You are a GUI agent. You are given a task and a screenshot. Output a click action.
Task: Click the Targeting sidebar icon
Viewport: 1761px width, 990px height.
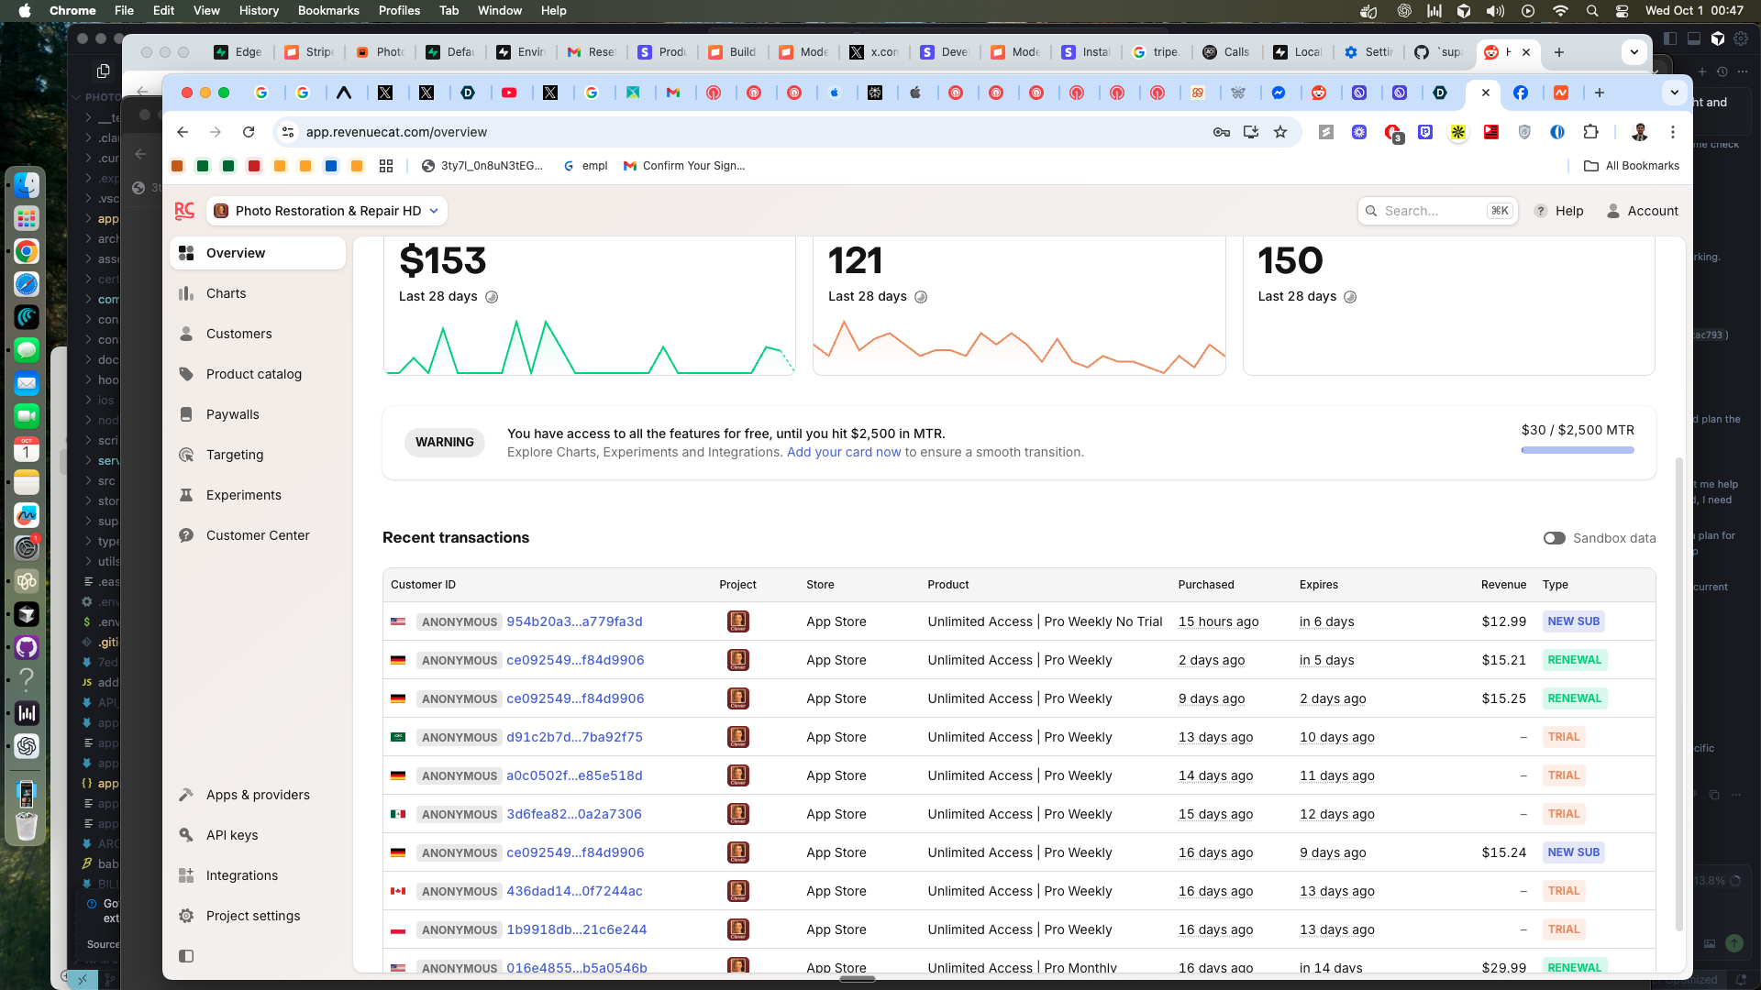[186, 455]
